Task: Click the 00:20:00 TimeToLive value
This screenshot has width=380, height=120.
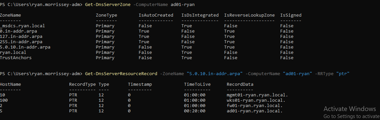Action: (195, 111)
